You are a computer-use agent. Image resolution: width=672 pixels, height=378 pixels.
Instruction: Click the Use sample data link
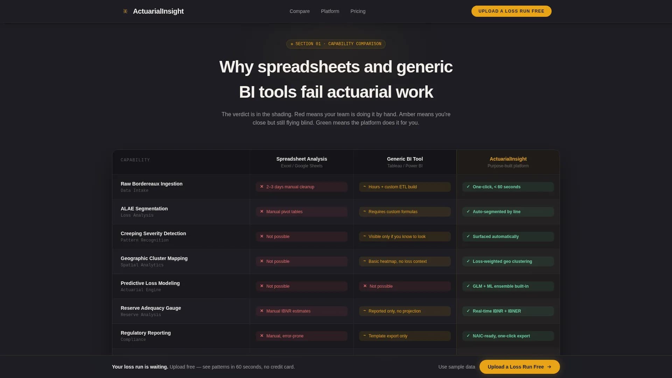click(456, 367)
